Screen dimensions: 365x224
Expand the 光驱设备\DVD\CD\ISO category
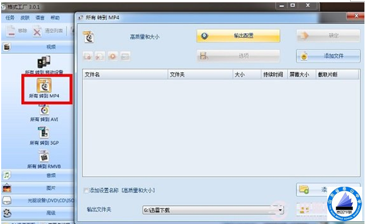pos(38,201)
